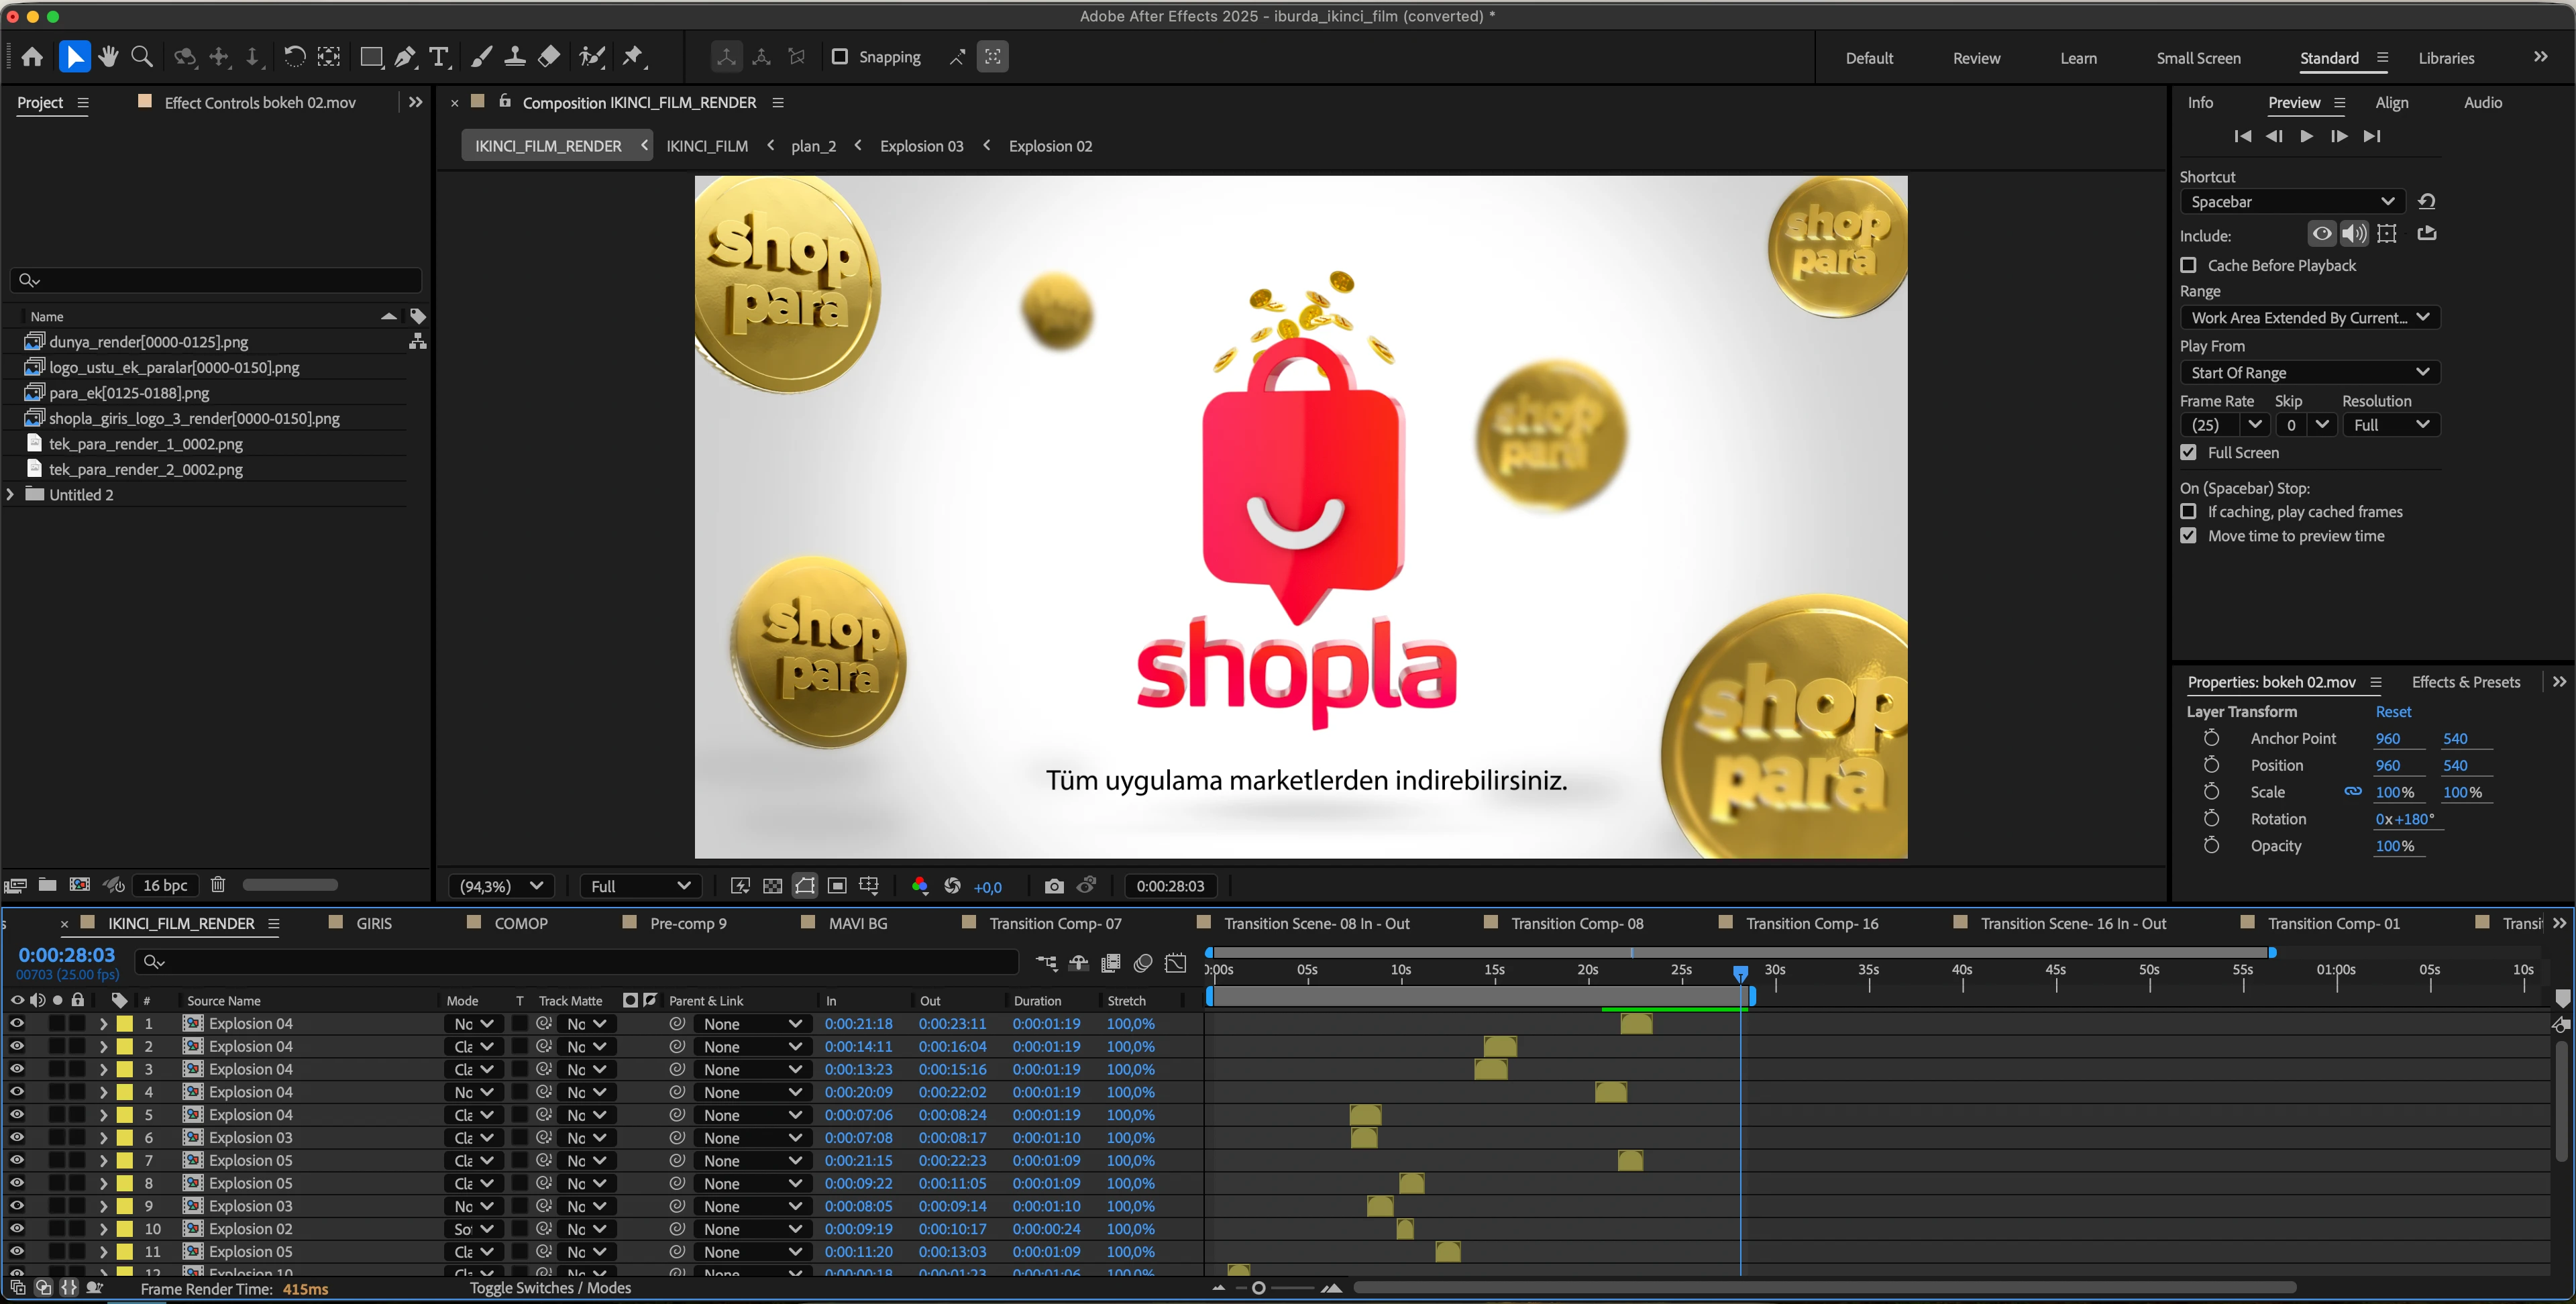Click yellow label swatch of layer 1
The height and width of the screenshot is (1304, 2576).
coord(125,1024)
